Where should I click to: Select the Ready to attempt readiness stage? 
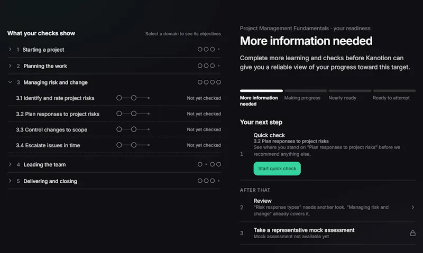click(x=394, y=95)
